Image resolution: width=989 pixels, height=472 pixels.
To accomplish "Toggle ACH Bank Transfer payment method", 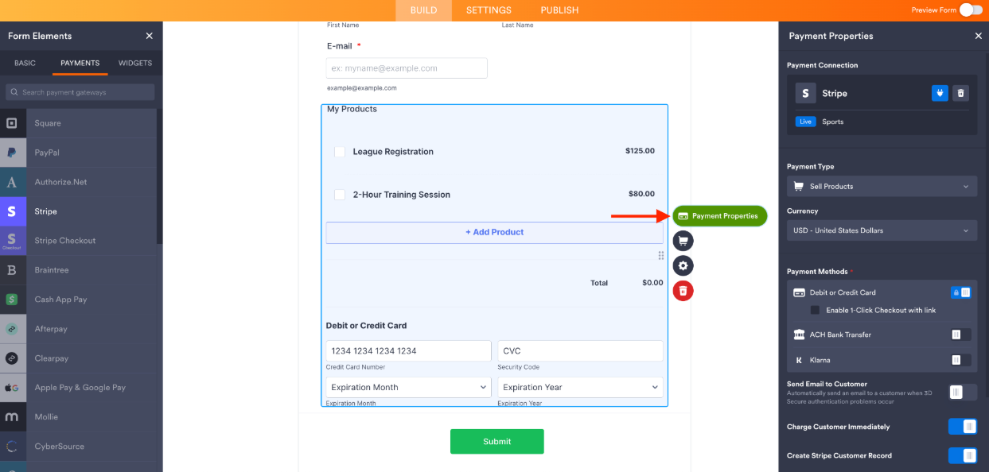I will coord(960,335).
